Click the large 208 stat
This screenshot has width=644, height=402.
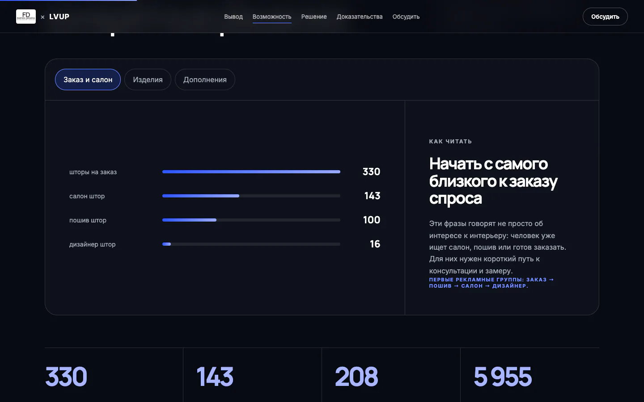[356, 377]
